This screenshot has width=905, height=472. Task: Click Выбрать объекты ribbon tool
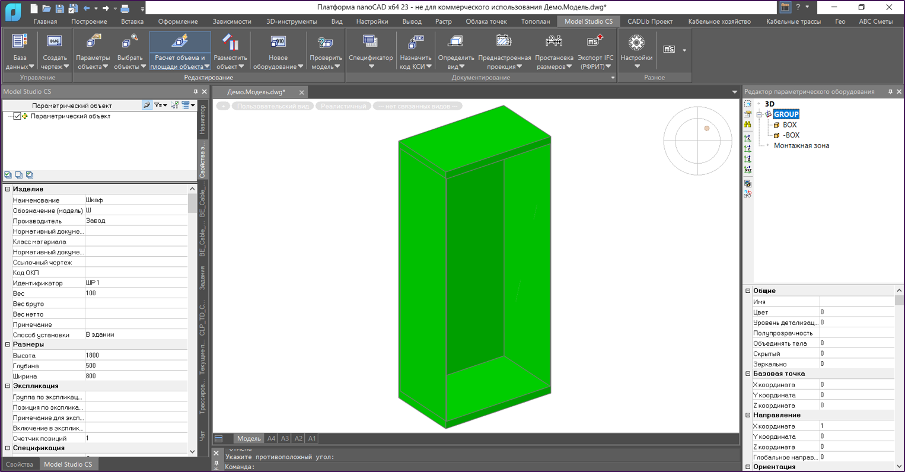pos(130,52)
